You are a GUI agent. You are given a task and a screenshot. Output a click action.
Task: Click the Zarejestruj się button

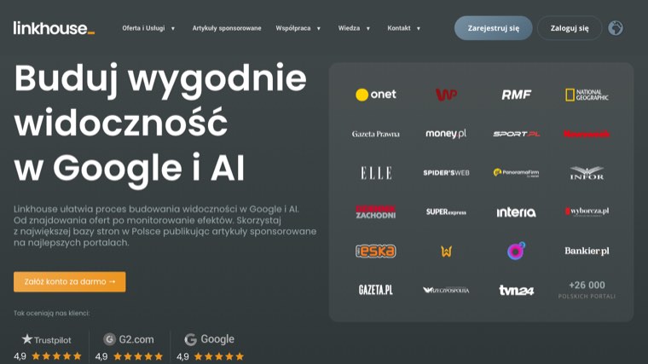(494, 28)
